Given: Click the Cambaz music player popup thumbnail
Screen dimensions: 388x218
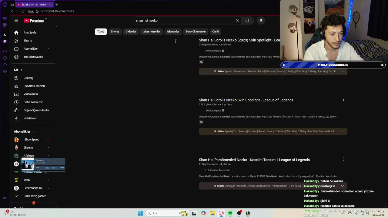Looking at the screenshot, I should point(28,164).
